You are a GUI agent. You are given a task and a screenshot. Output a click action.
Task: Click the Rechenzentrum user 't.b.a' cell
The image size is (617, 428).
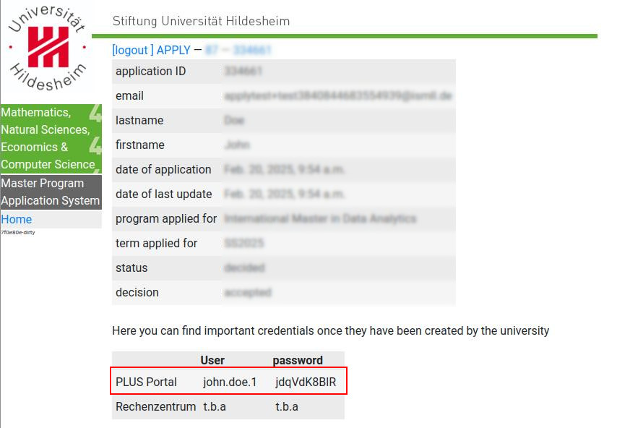[x=215, y=406]
